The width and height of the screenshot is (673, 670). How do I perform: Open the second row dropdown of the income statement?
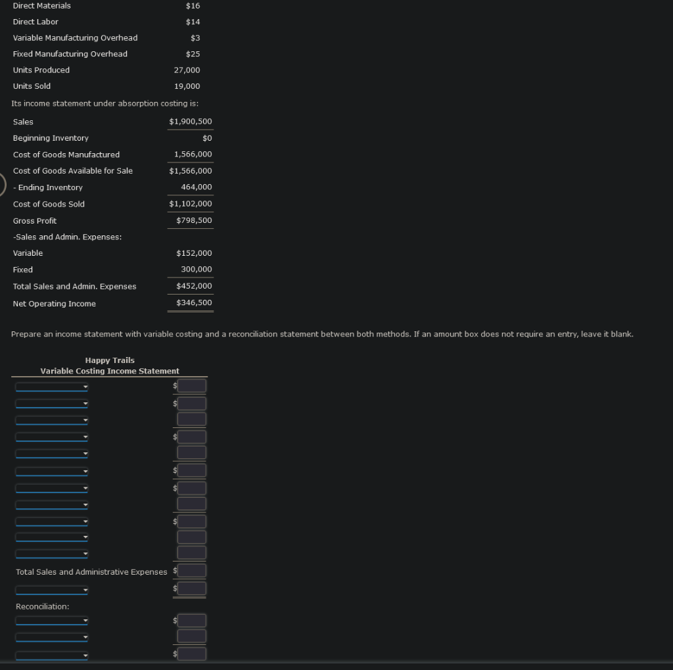coord(51,403)
